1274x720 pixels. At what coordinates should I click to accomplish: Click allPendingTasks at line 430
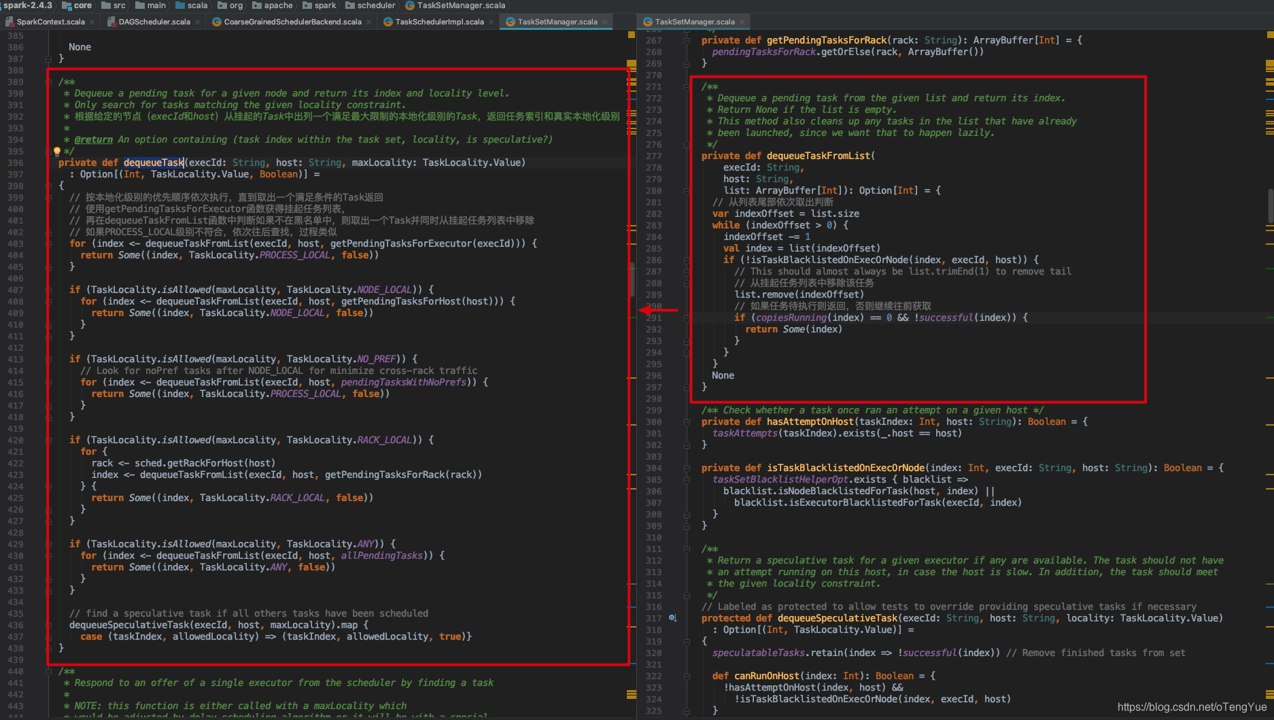382,555
